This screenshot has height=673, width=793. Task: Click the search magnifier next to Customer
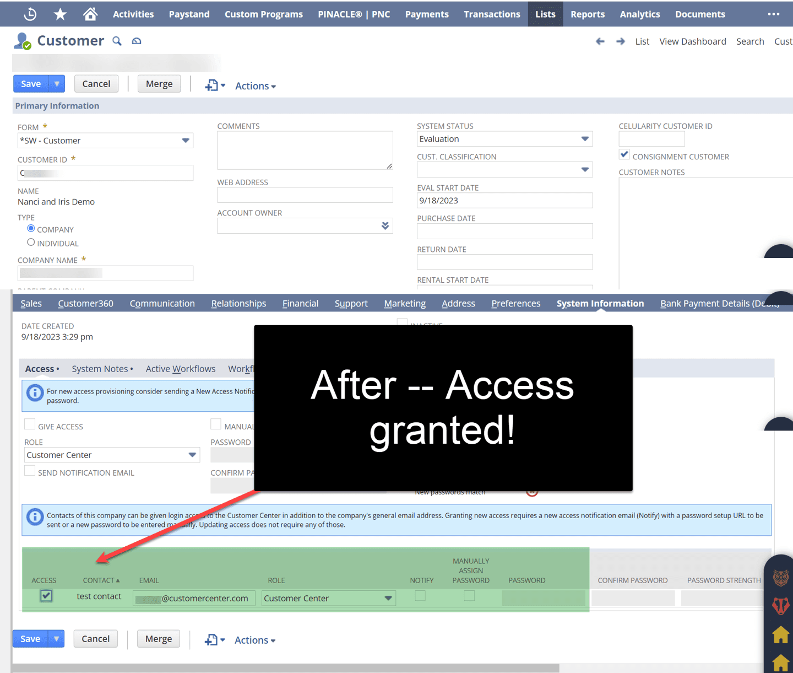click(117, 41)
